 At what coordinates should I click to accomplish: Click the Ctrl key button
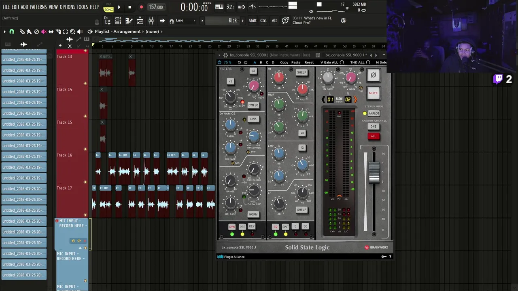pyautogui.click(x=263, y=21)
